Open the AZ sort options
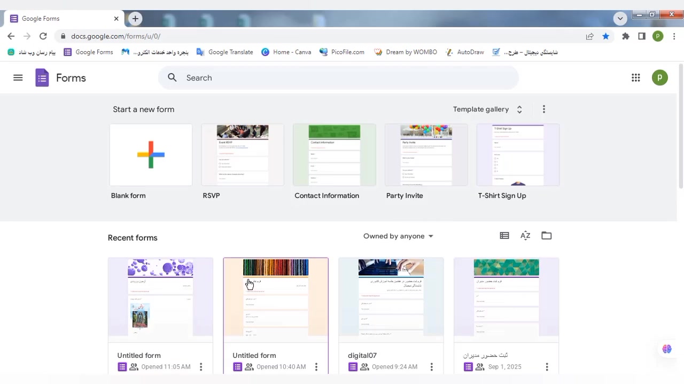 click(525, 236)
